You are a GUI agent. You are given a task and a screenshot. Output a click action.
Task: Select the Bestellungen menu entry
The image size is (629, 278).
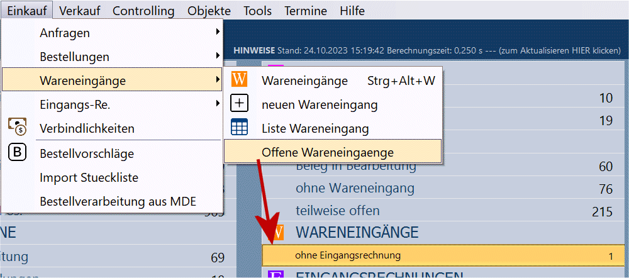point(113,57)
